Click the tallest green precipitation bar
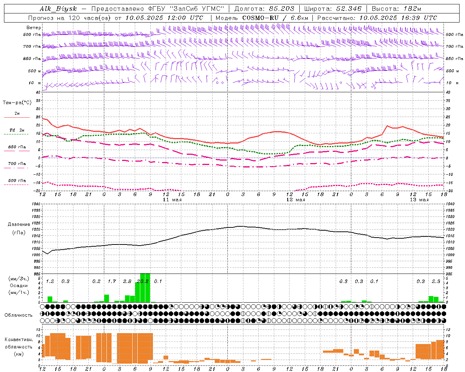Viewport: 465px width, 372px height. (145, 288)
